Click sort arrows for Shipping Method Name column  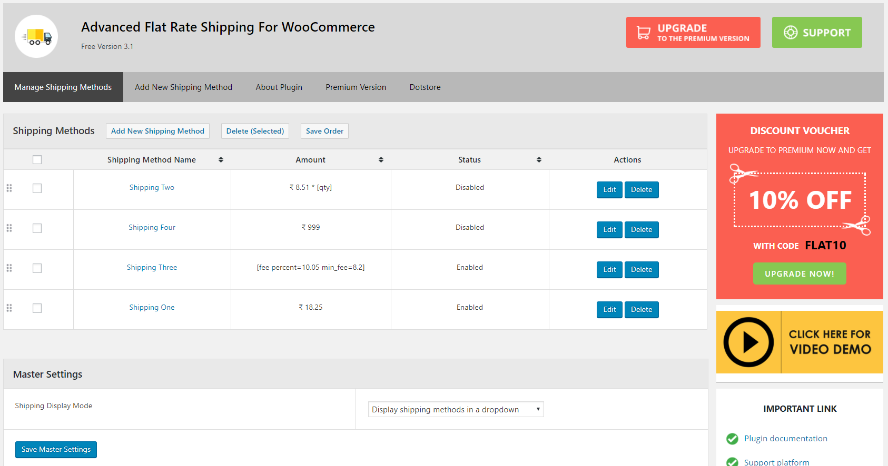click(221, 160)
